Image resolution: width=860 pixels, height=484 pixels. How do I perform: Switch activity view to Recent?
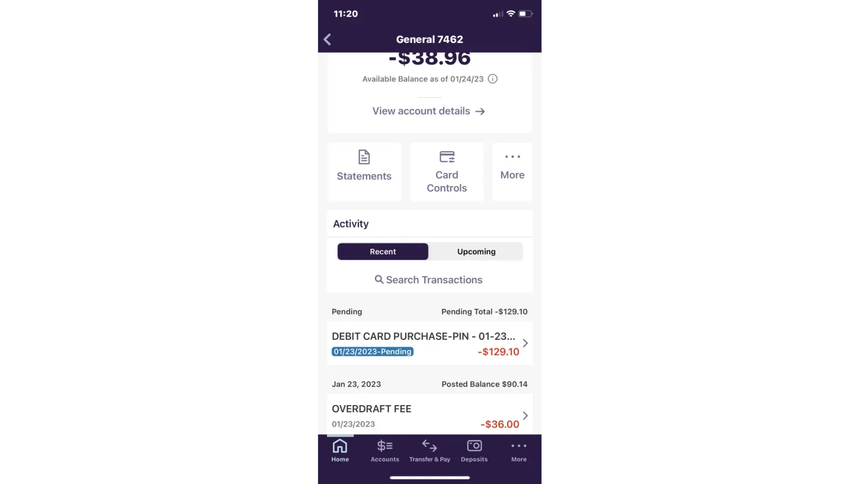point(383,252)
